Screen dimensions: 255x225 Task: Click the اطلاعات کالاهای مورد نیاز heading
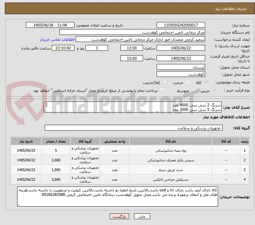click(226, 117)
